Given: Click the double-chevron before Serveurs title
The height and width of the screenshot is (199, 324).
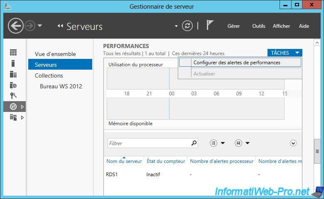Looking at the screenshot, I should click(x=60, y=26).
